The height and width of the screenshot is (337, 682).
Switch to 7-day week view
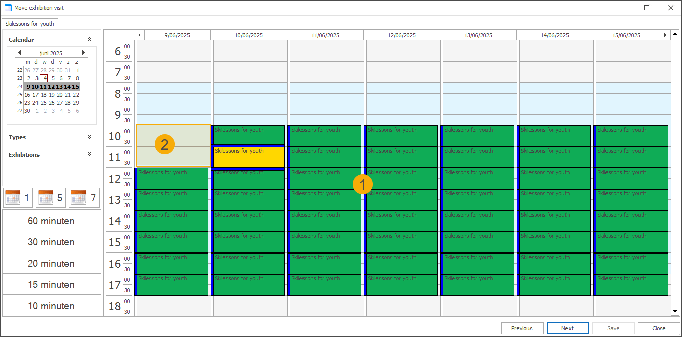click(84, 198)
